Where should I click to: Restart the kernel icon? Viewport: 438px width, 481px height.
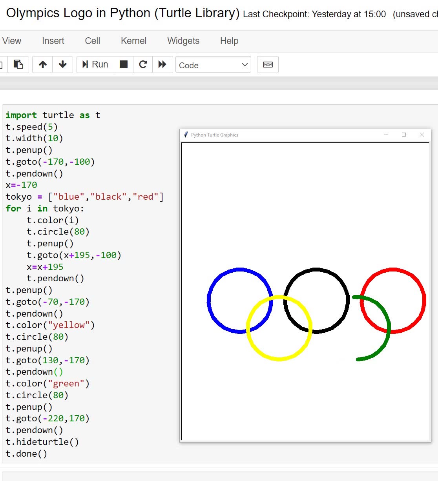coord(143,64)
